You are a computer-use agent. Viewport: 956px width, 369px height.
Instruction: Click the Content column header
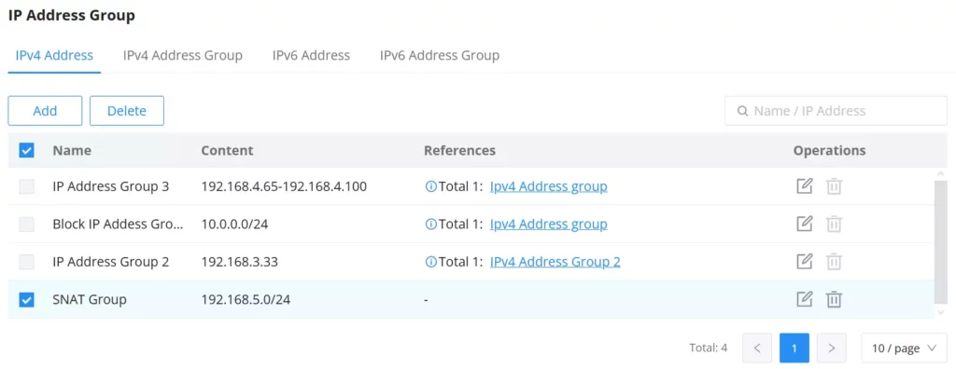tap(227, 150)
